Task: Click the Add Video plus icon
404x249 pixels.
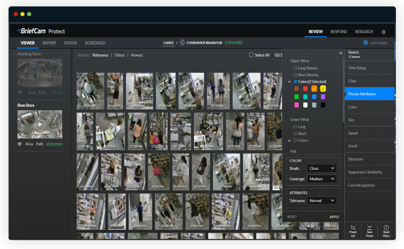Action: click(366, 43)
